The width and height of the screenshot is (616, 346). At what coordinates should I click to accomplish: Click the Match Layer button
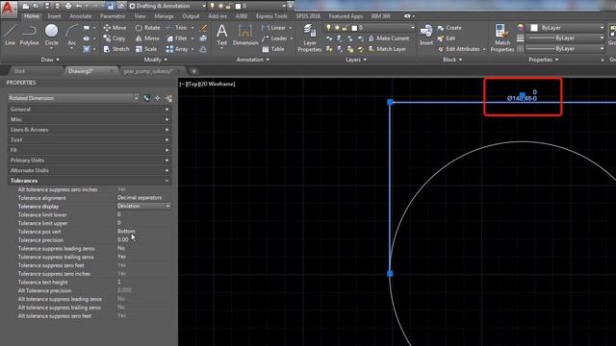(387, 49)
